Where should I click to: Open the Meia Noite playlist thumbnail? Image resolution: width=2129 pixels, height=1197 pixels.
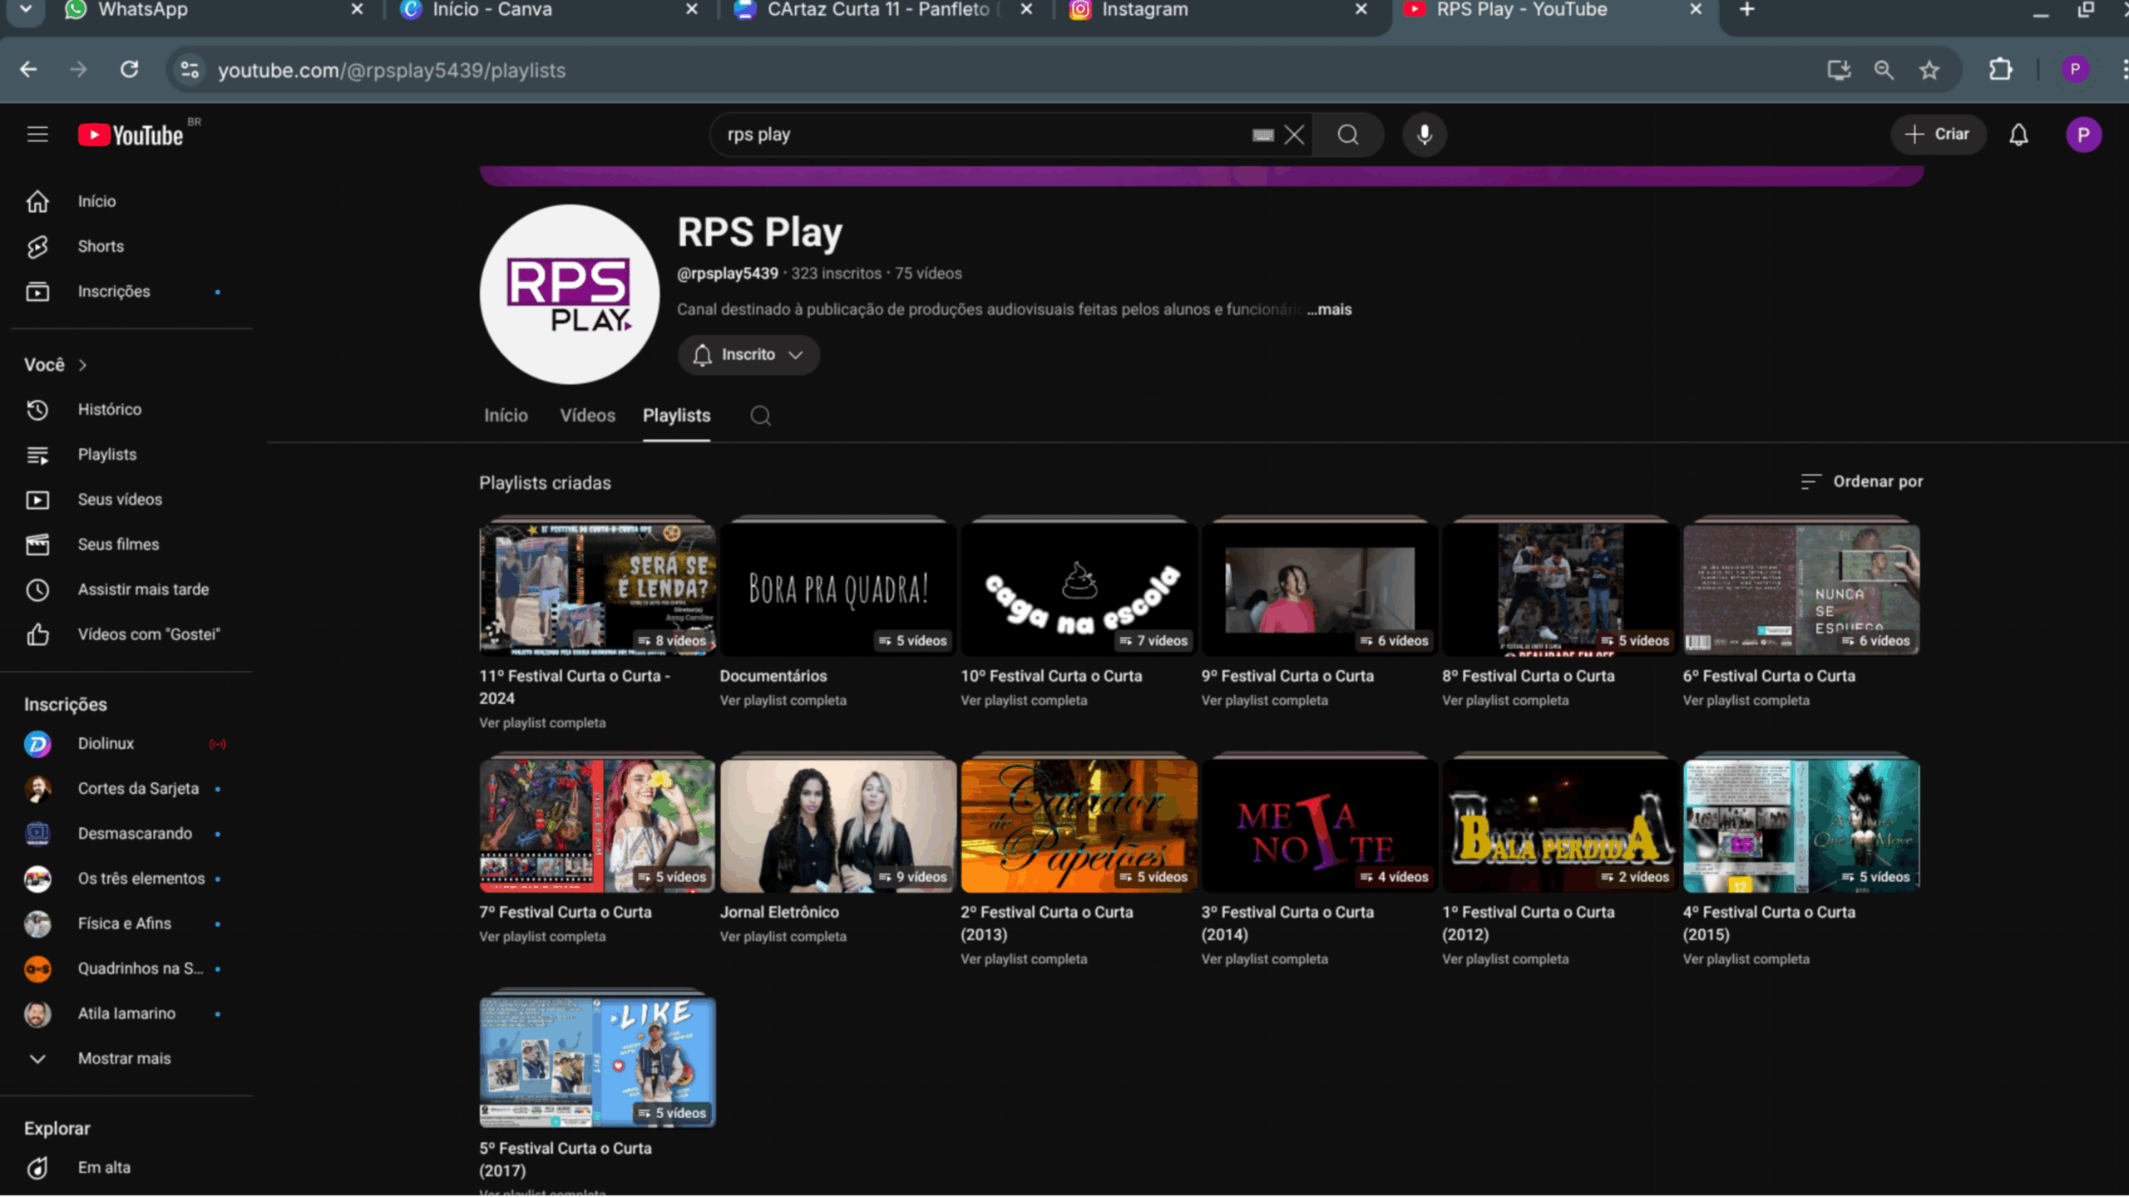tap(1319, 825)
